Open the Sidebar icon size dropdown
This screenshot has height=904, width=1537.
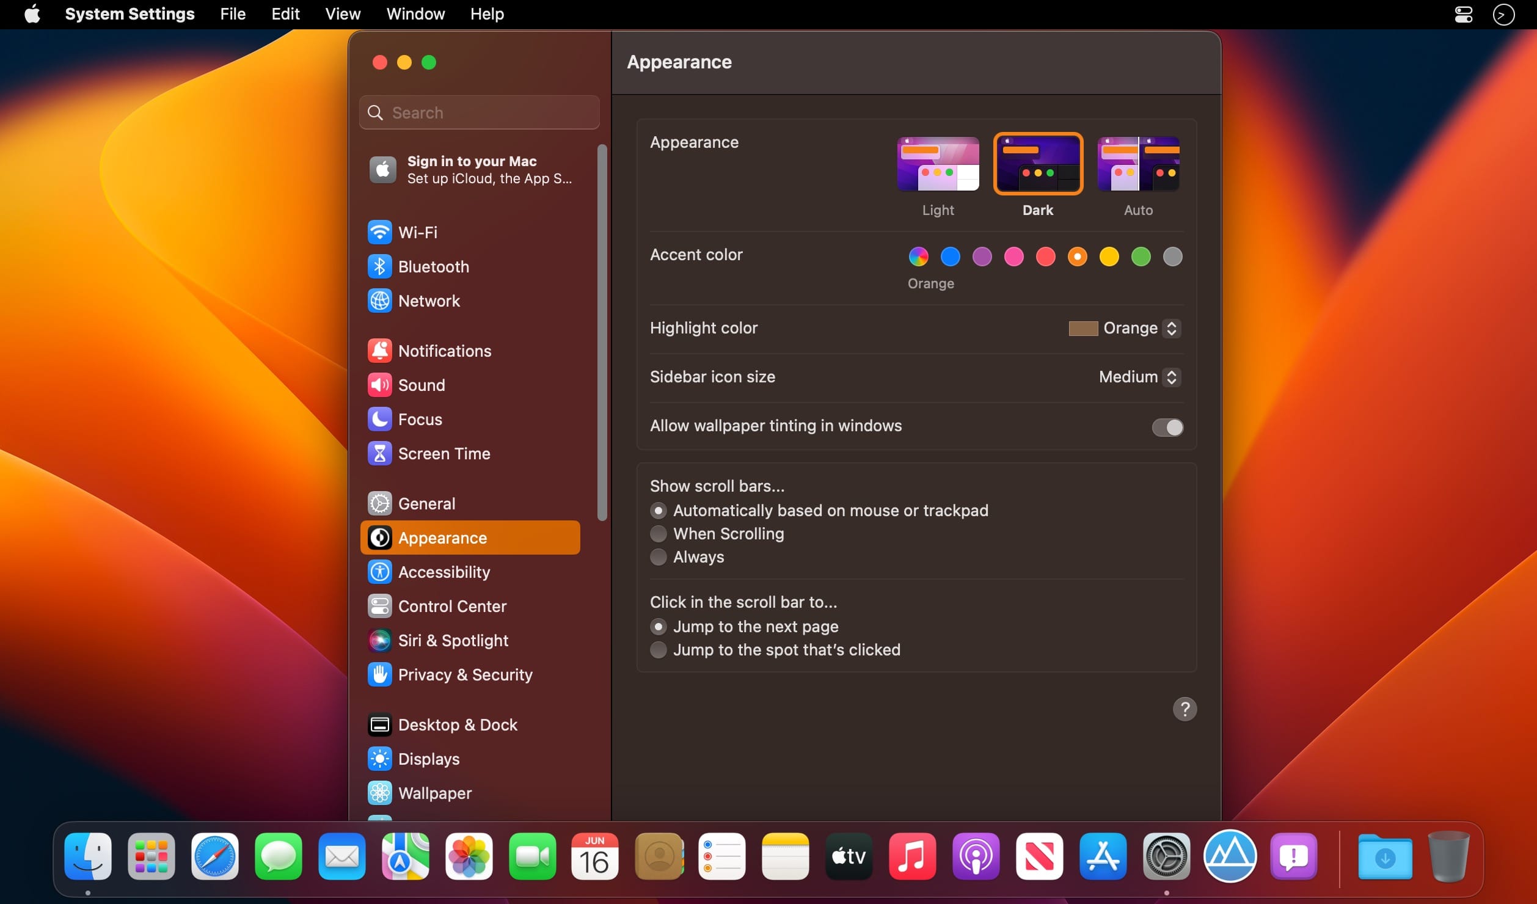pyautogui.click(x=1136, y=377)
